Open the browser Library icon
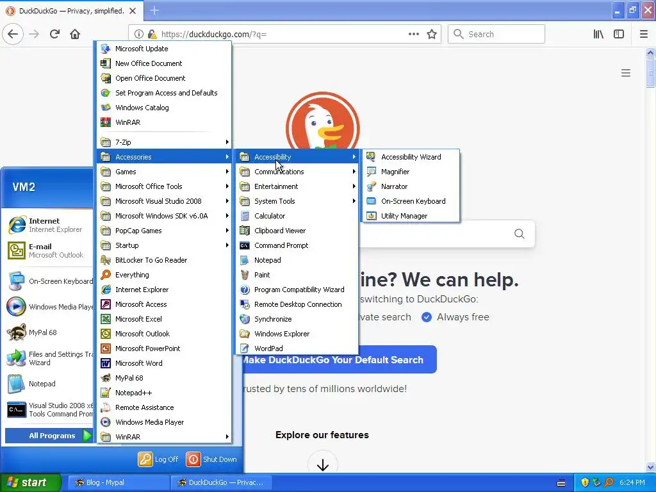Image resolution: width=656 pixels, height=492 pixels. coord(599,35)
